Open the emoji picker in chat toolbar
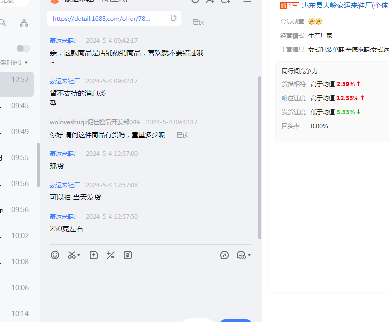Viewport: 389px width, 322px height. click(55, 255)
